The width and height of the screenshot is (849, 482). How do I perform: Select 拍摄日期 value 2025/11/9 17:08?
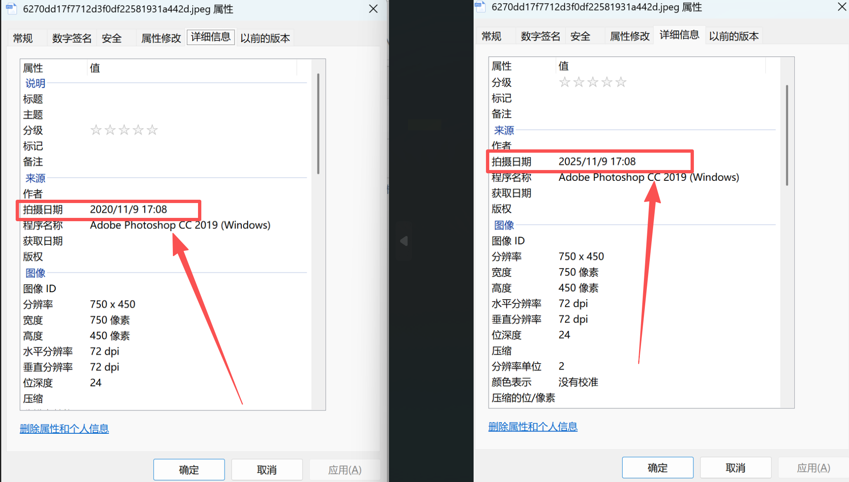[x=597, y=162]
